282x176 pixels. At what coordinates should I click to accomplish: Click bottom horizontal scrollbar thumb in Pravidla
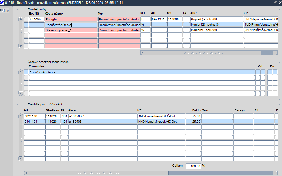click(98, 173)
